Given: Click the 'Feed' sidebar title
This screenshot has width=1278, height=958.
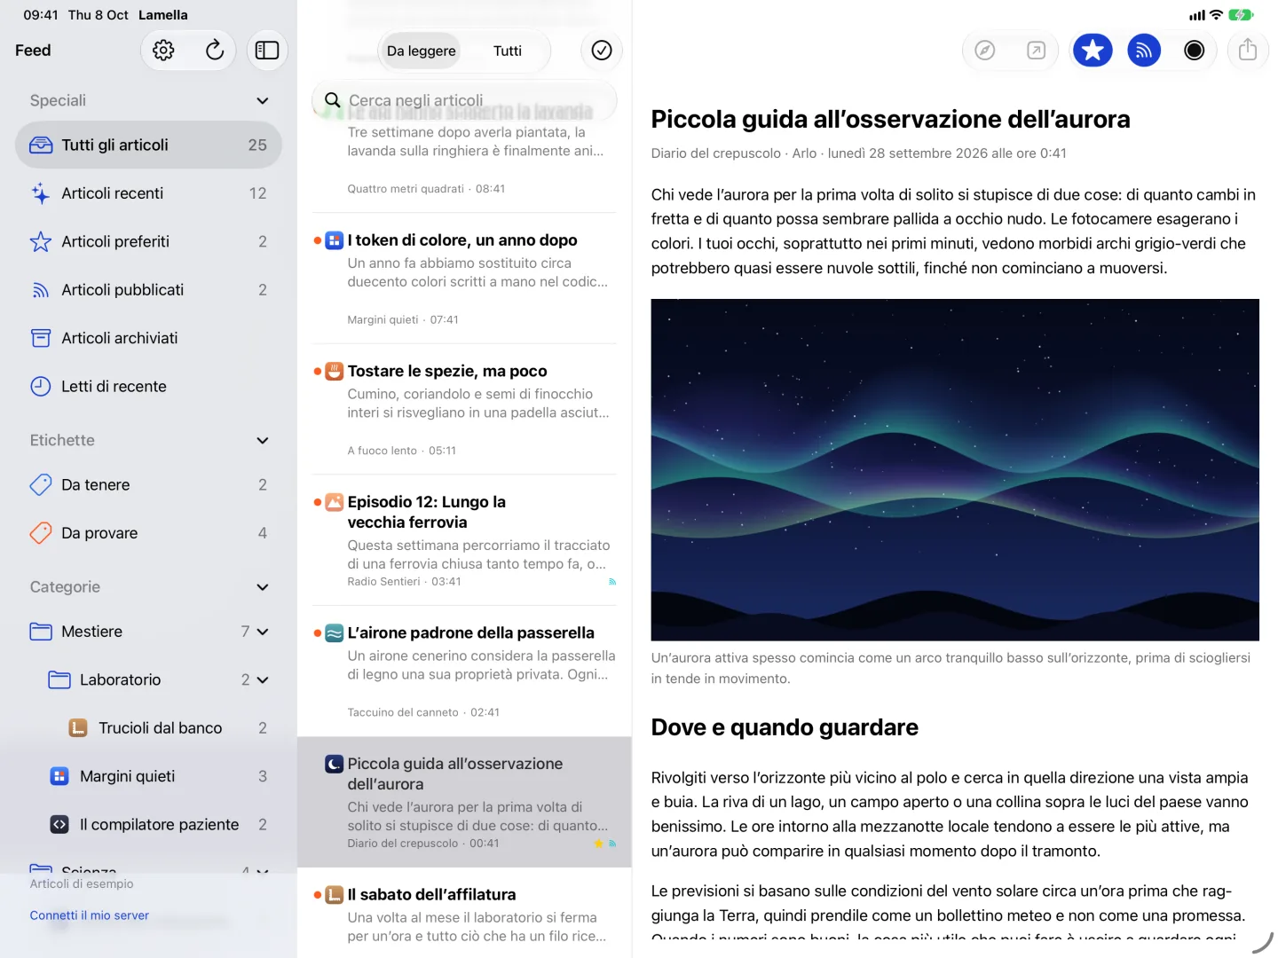Looking at the screenshot, I should pos(33,51).
